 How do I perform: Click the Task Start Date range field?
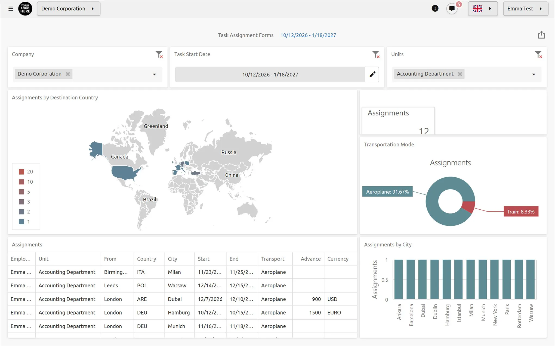pyautogui.click(x=270, y=74)
